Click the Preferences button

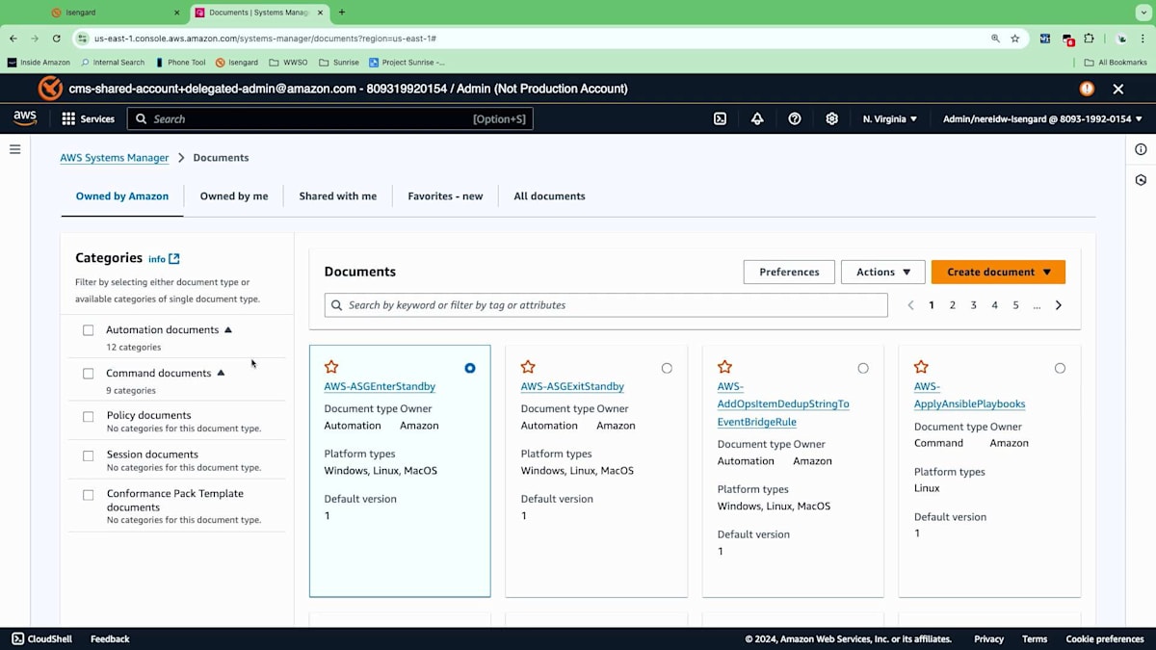[x=789, y=272]
